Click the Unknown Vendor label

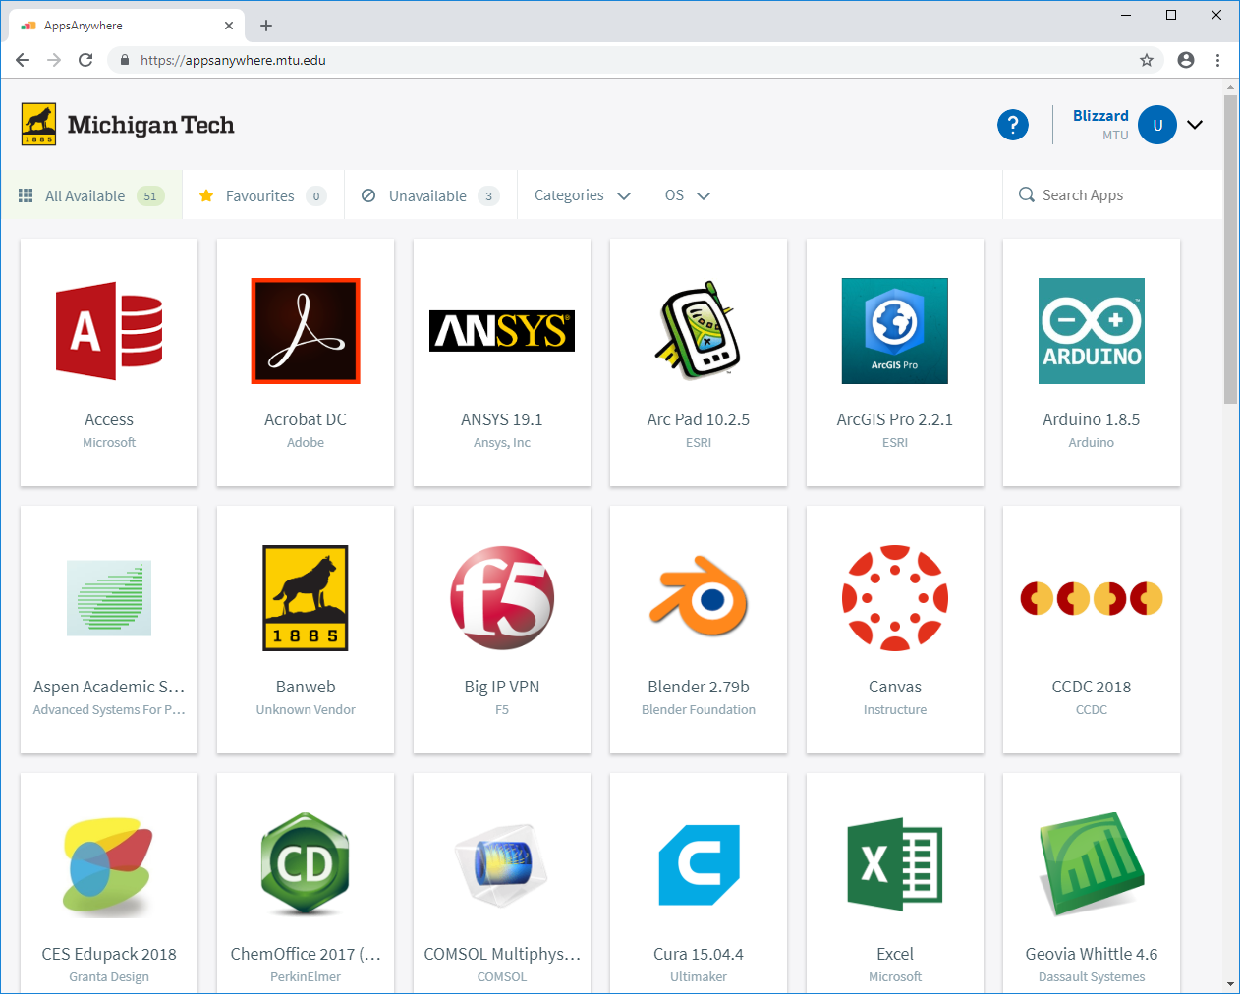tap(306, 709)
